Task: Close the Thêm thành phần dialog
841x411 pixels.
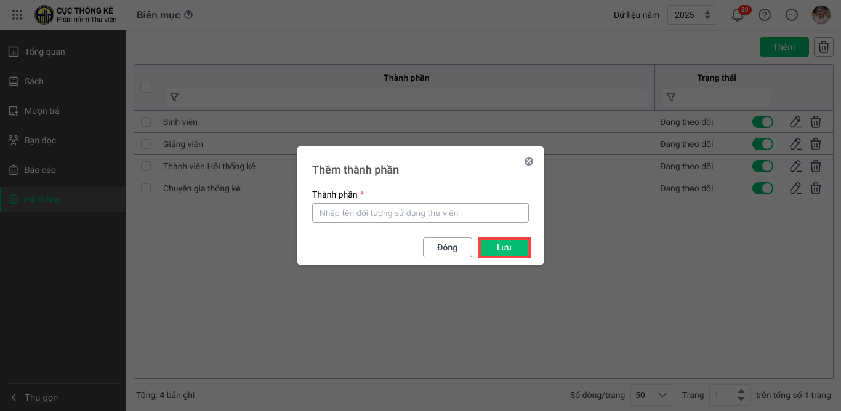Action: click(528, 161)
